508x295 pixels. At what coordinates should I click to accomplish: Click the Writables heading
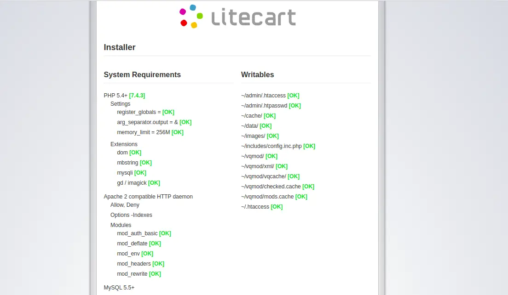[258, 75]
